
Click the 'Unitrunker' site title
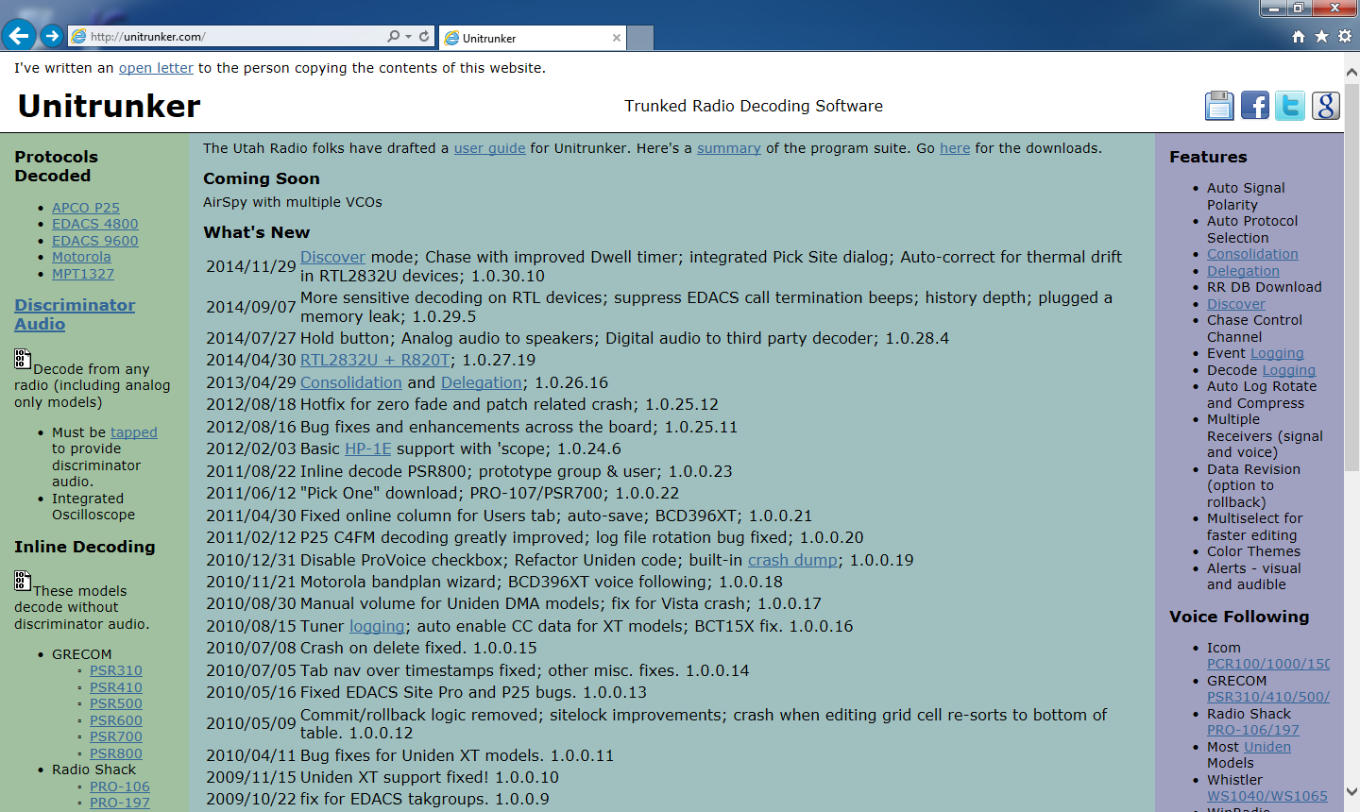tap(110, 106)
